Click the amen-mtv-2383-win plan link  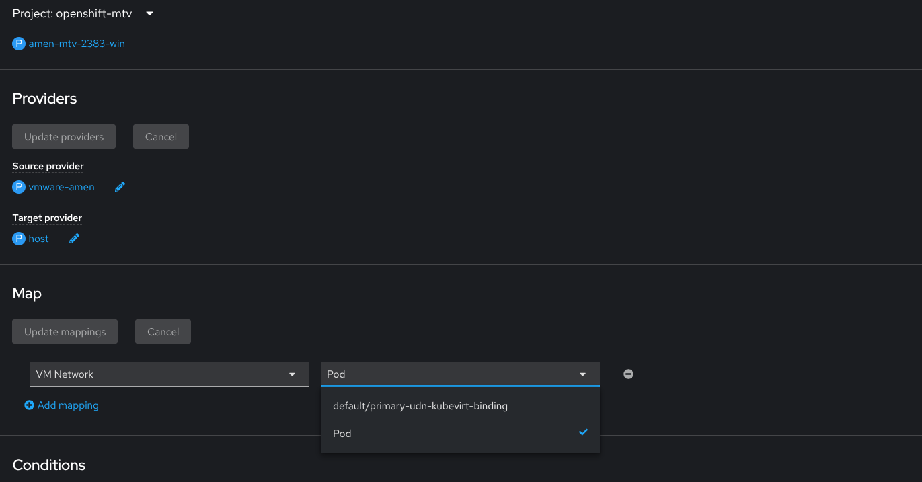[x=77, y=44]
